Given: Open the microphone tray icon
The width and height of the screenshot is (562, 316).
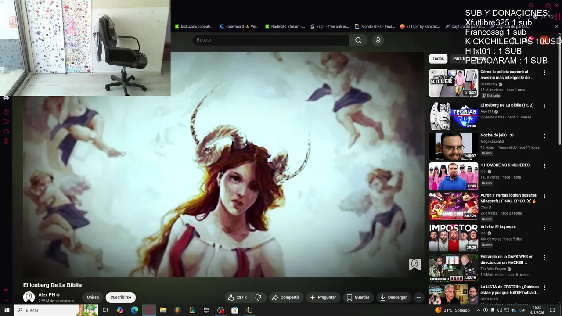Looking at the screenshot, I should click(492, 310).
